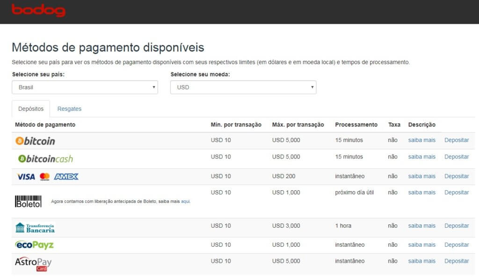Screen dimensions: 479x280
Task: Open saiba mais for Bitcoin
Action: [421, 140]
